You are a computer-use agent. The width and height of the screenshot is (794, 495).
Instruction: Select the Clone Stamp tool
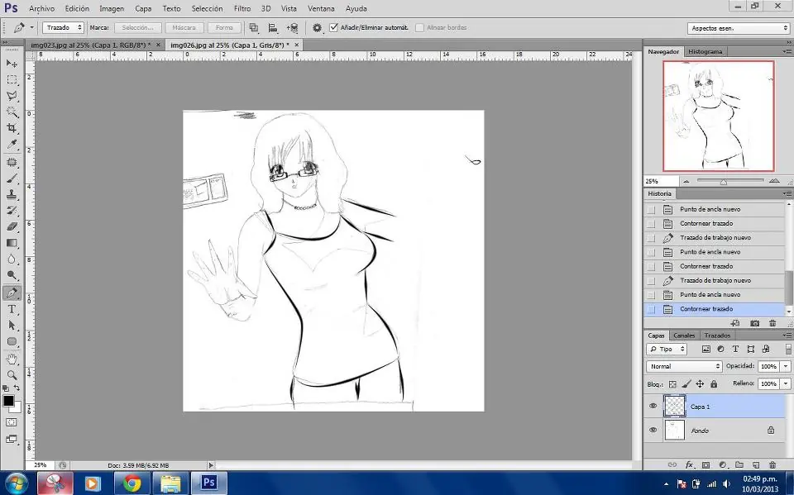(12, 194)
